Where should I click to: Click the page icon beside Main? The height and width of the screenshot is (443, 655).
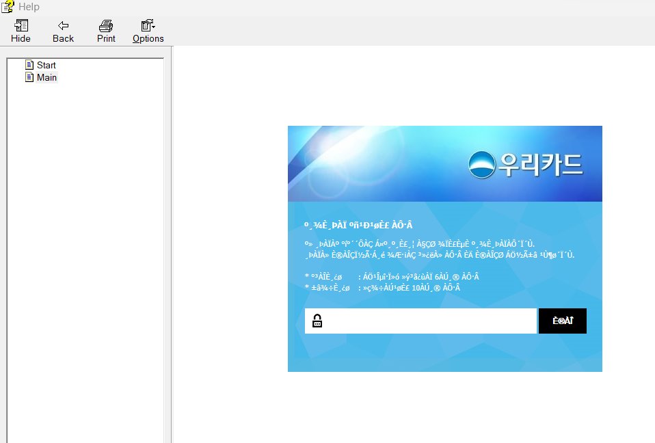coord(29,77)
